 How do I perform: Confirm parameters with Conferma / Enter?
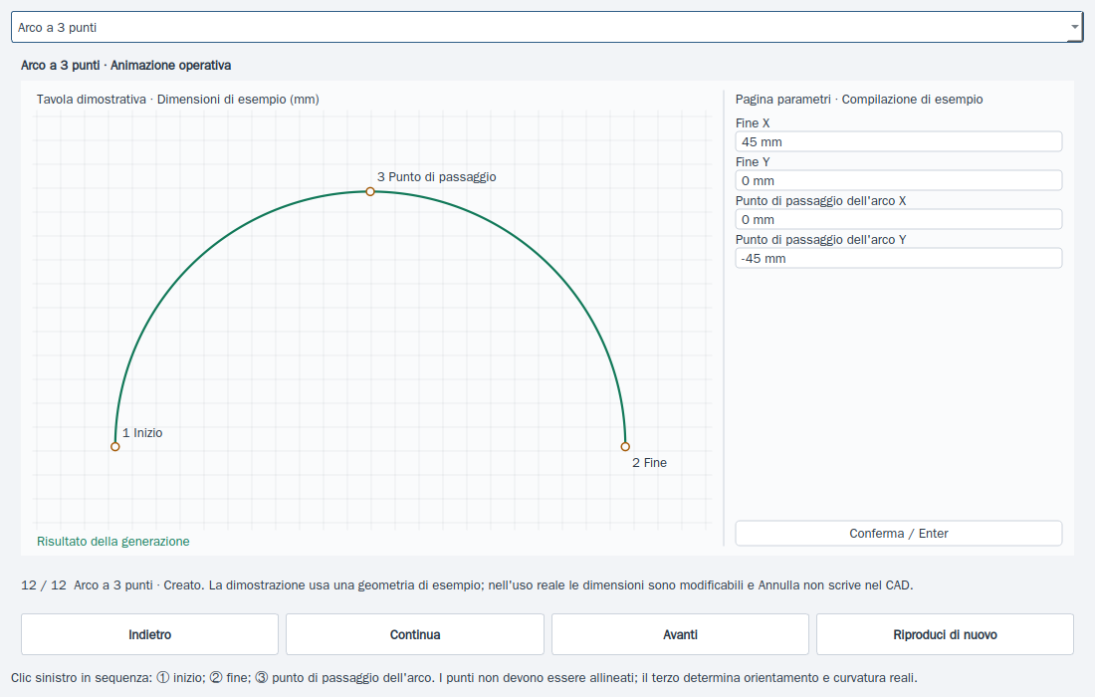[x=899, y=534]
